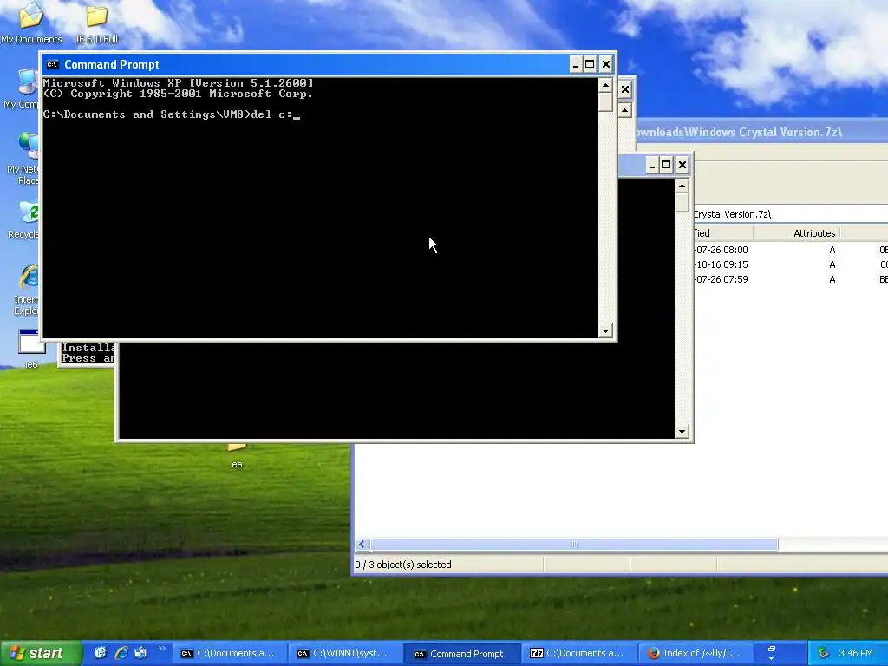Click the third quick launch icon
Image resolution: width=888 pixels, height=666 pixels.
coord(140,653)
